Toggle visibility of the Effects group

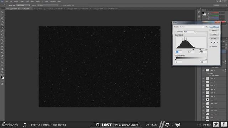(208, 73)
